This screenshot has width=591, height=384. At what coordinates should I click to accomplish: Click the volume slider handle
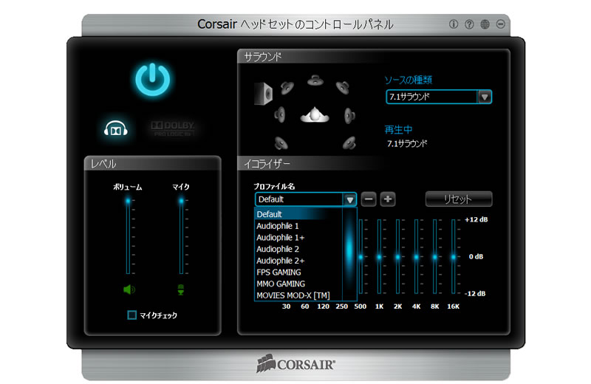(x=128, y=201)
